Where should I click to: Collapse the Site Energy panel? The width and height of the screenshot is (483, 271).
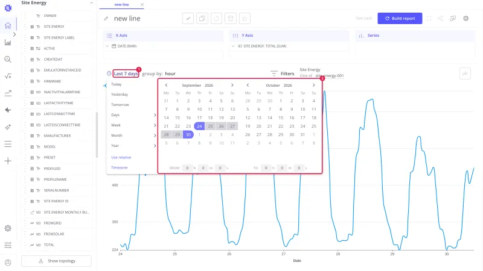coord(92,3)
